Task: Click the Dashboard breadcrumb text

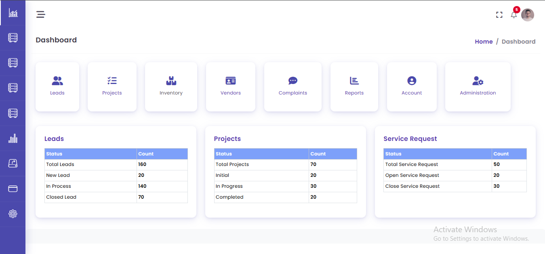Action: (x=518, y=42)
